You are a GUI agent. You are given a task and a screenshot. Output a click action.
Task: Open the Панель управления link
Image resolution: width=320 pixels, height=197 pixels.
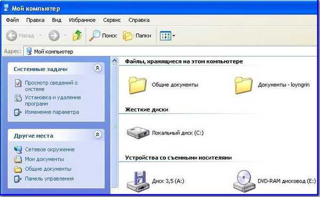49,179
